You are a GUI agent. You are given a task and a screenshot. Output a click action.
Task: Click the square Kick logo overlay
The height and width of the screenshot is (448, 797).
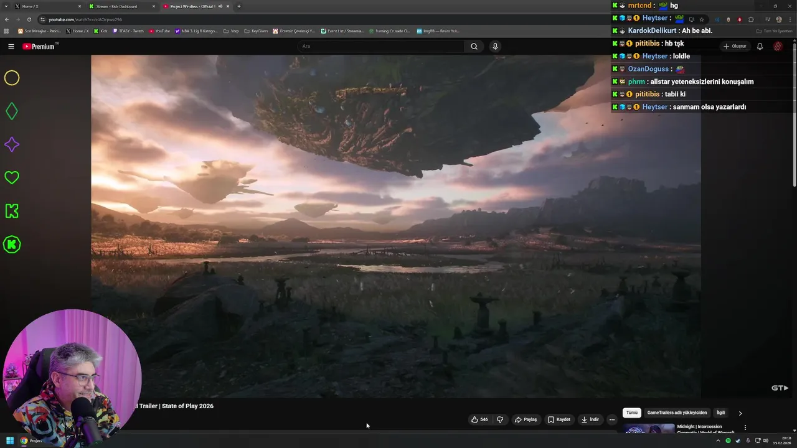coord(12,211)
